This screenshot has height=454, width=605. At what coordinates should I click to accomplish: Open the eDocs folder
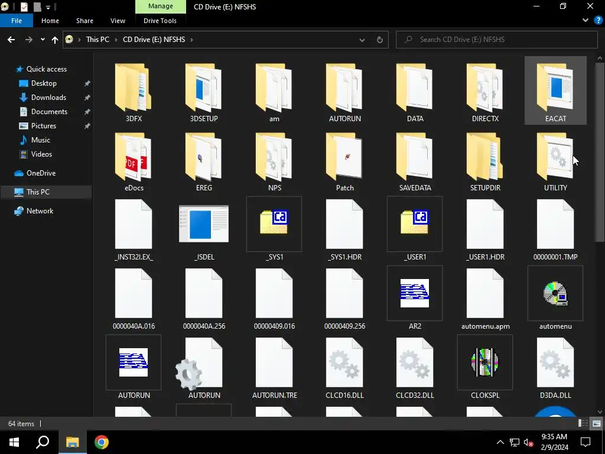coord(134,161)
